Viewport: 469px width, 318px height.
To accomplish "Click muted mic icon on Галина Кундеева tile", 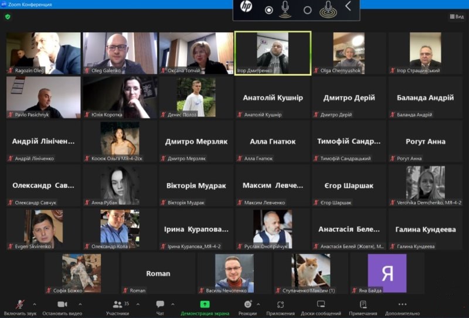I will point(392,247).
